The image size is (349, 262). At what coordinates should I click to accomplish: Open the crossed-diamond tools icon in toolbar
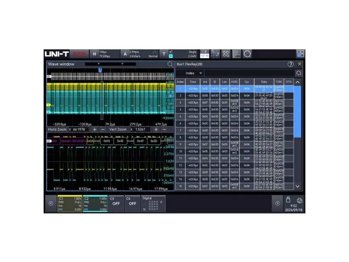coord(226,54)
